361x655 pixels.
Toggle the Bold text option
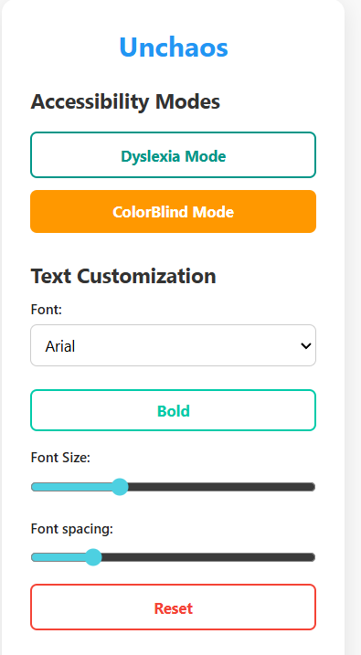[173, 410]
